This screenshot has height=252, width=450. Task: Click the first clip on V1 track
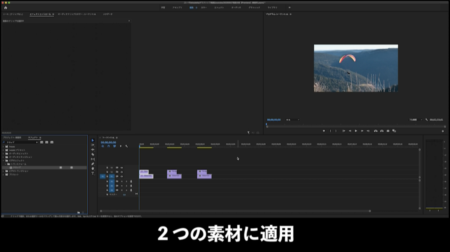coord(146,176)
